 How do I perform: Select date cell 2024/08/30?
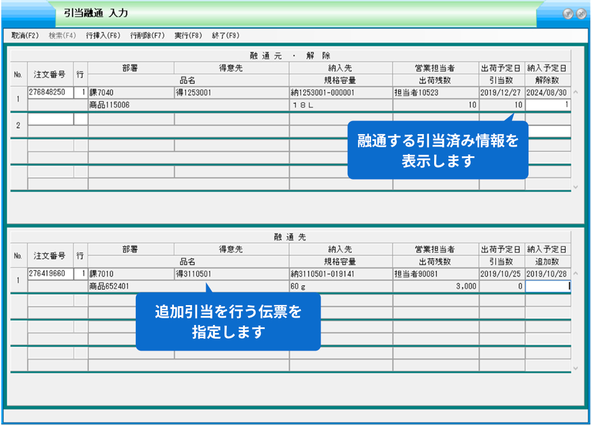548,93
